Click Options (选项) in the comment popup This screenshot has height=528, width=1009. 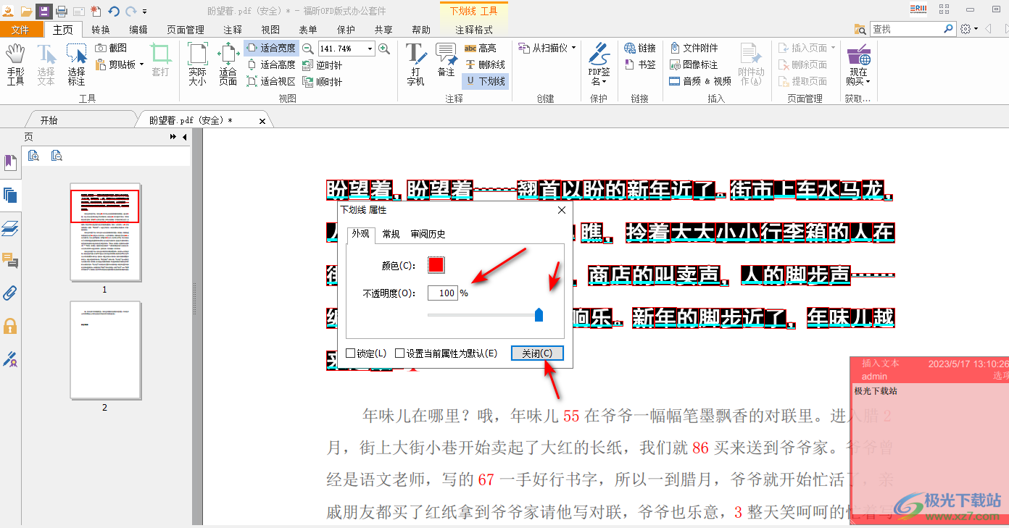(x=1000, y=377)
